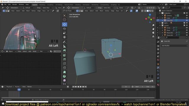Image resolution: width=189 pixels, height=106 pixels.
Task: Select the Smooth tool
Action: tap(64, 80)
